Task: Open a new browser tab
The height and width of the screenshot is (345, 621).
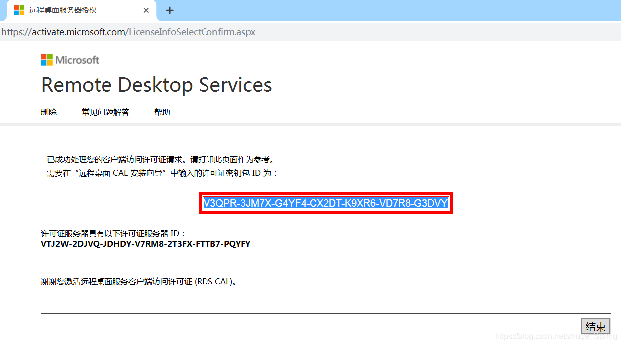Action: (170, 10)
